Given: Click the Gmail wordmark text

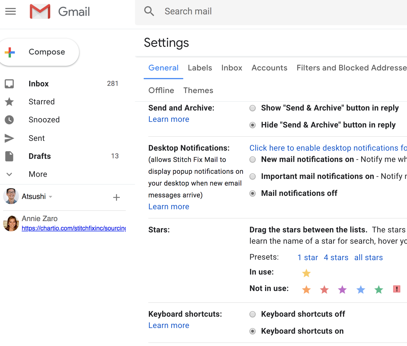Looking at the screenshot, I should click(74, 12).
